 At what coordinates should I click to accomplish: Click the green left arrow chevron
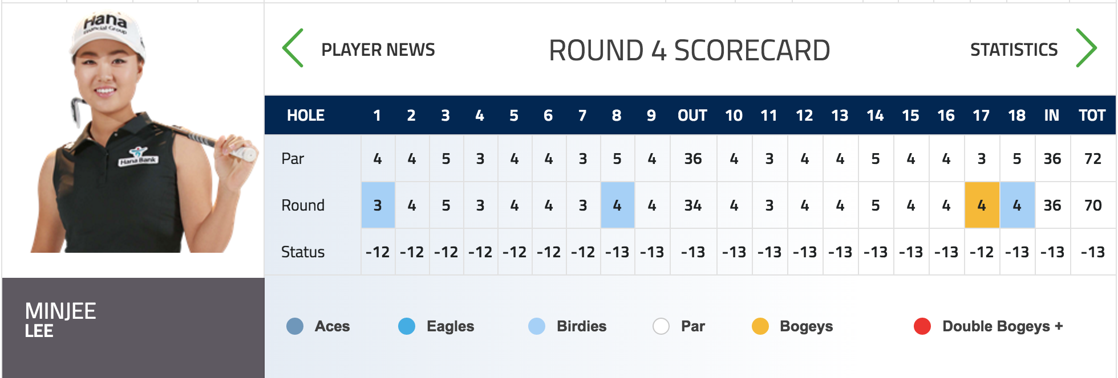pyautogui.click(x=293, y=48)
